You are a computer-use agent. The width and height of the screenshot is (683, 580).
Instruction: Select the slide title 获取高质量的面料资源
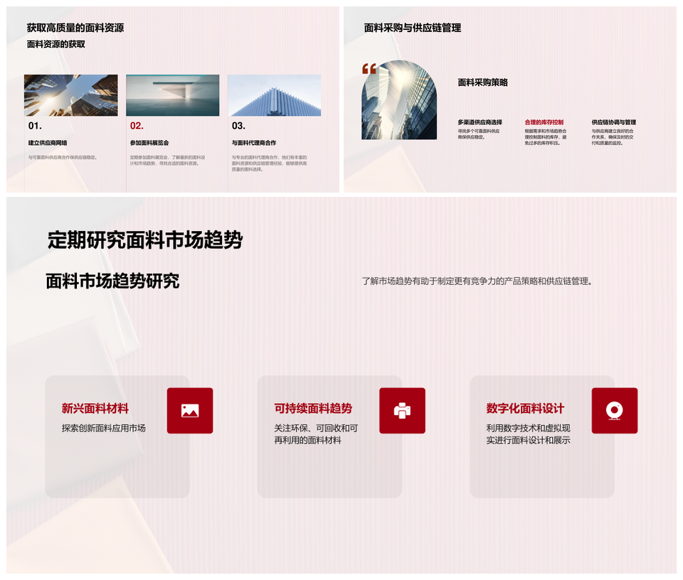(x=75, y=28)
